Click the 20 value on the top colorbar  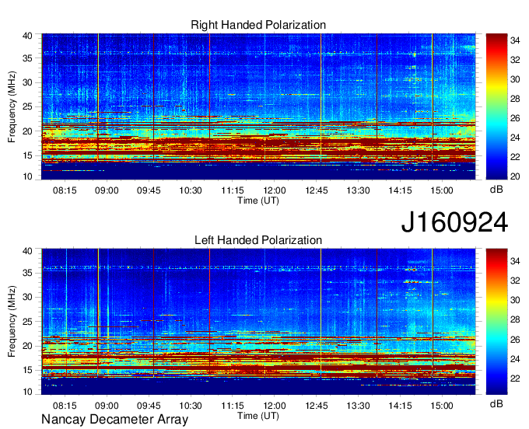(x=515, y=176)
